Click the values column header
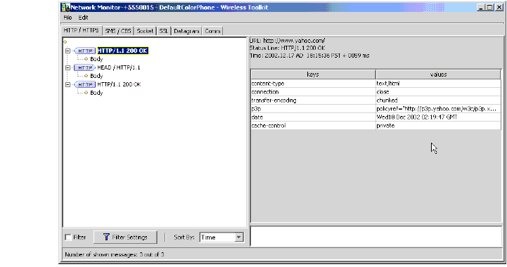This screenshot has height=267, width=507. coord(438,74)
